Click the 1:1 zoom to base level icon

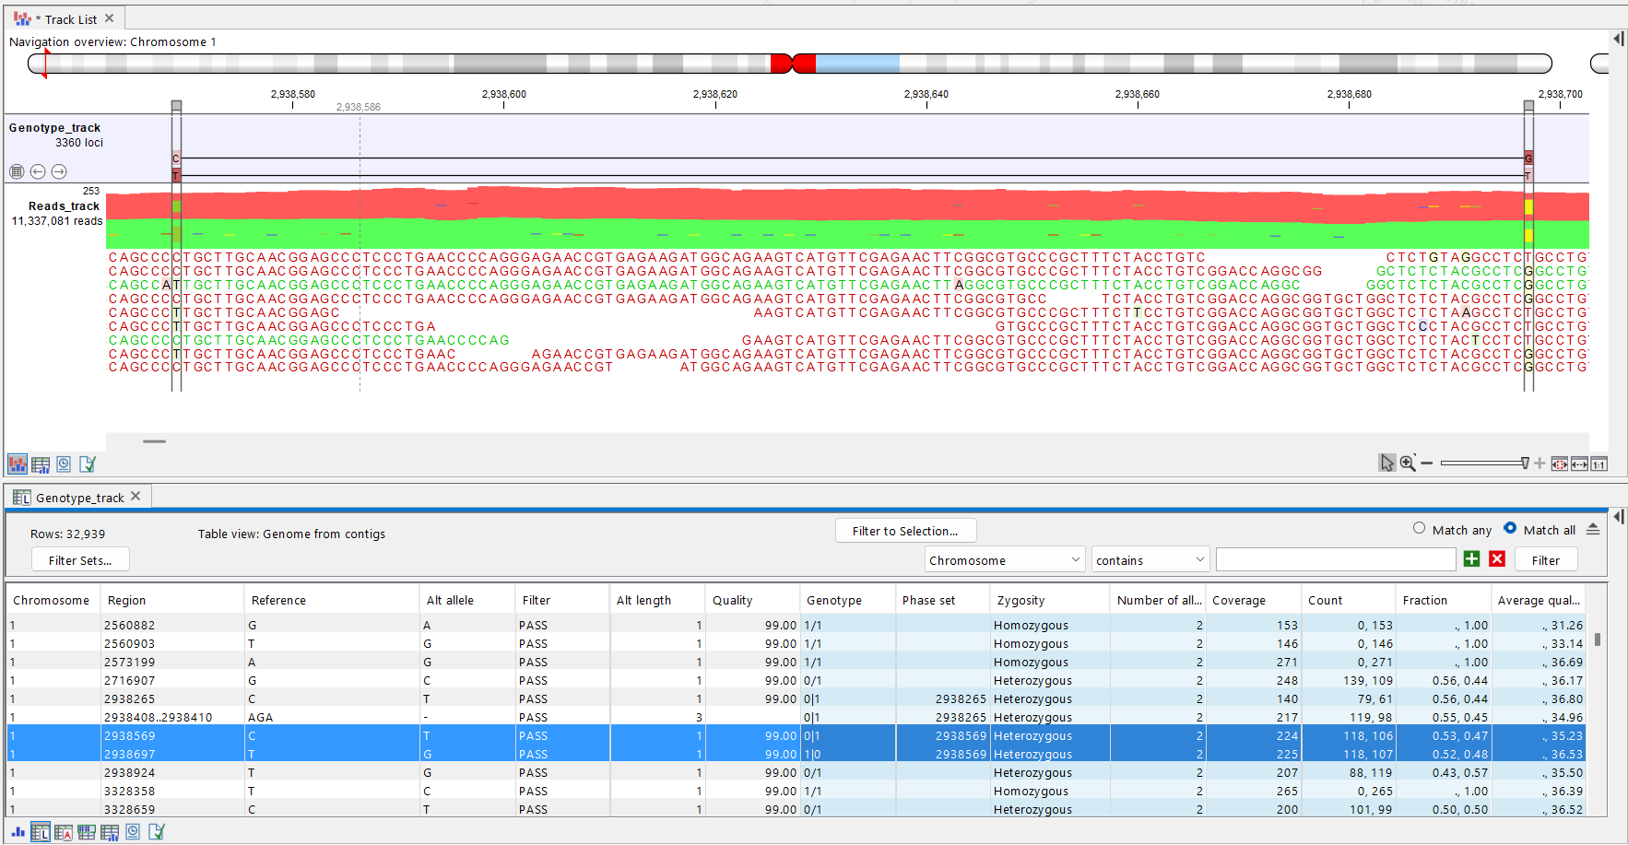coord(1599,464)
